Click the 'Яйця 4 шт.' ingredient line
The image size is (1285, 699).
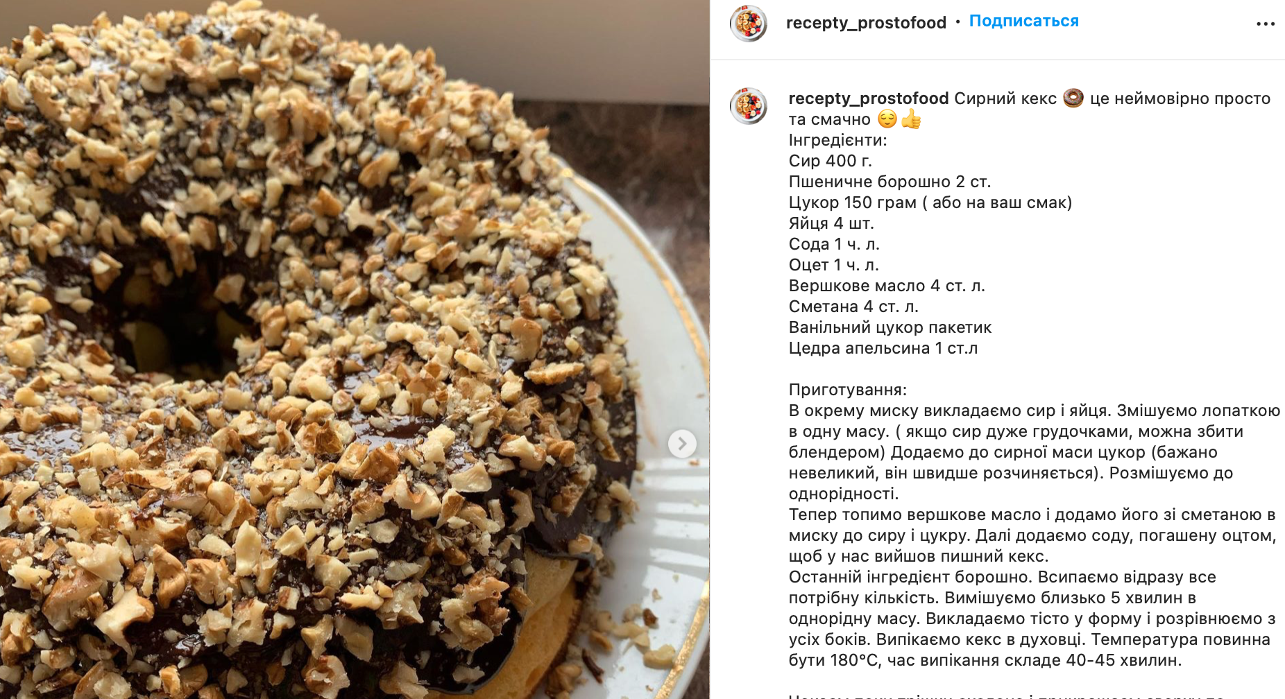[x=831, y=223]
